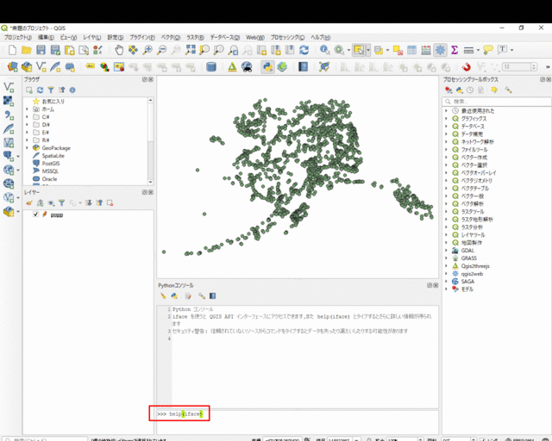Refresh the Browser panel

point(41,90)
